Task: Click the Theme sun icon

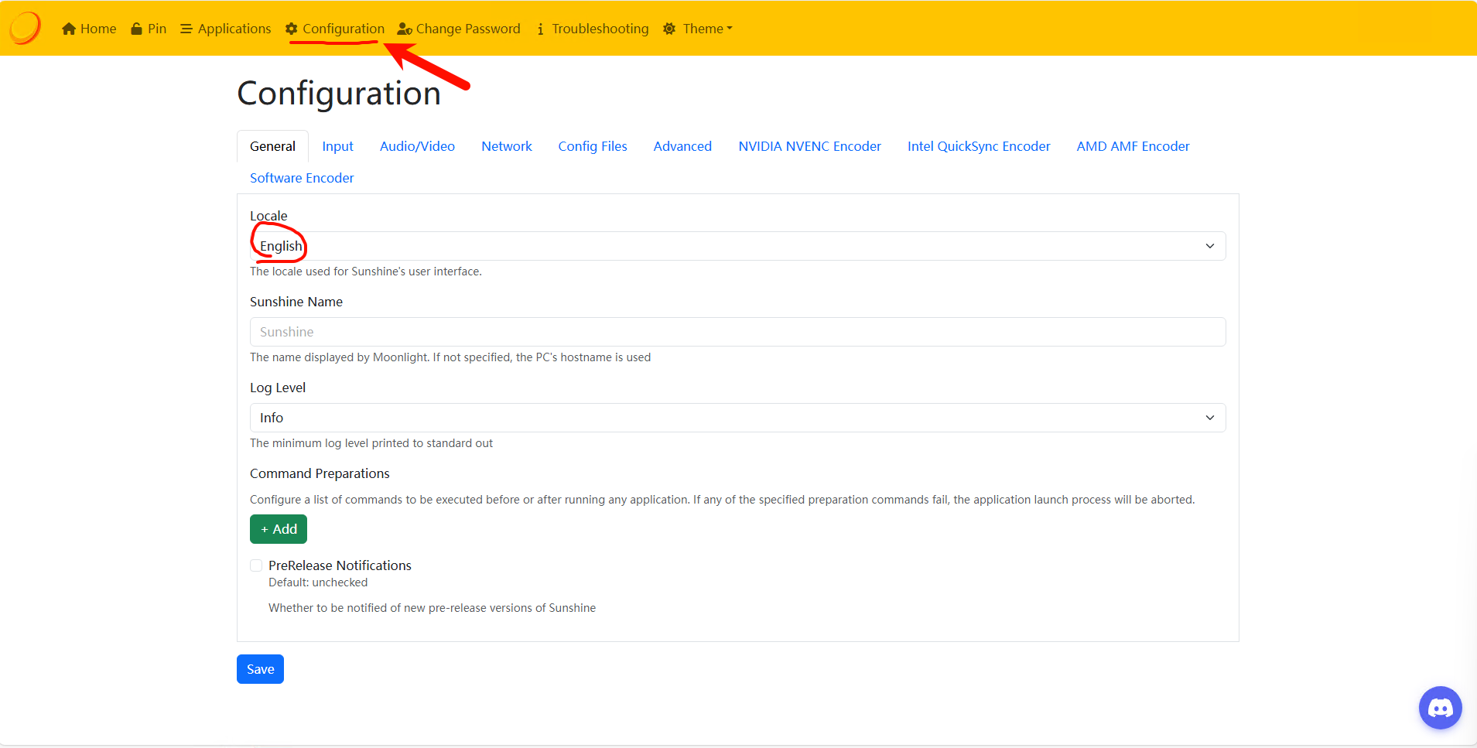Action: pos(669,29)
